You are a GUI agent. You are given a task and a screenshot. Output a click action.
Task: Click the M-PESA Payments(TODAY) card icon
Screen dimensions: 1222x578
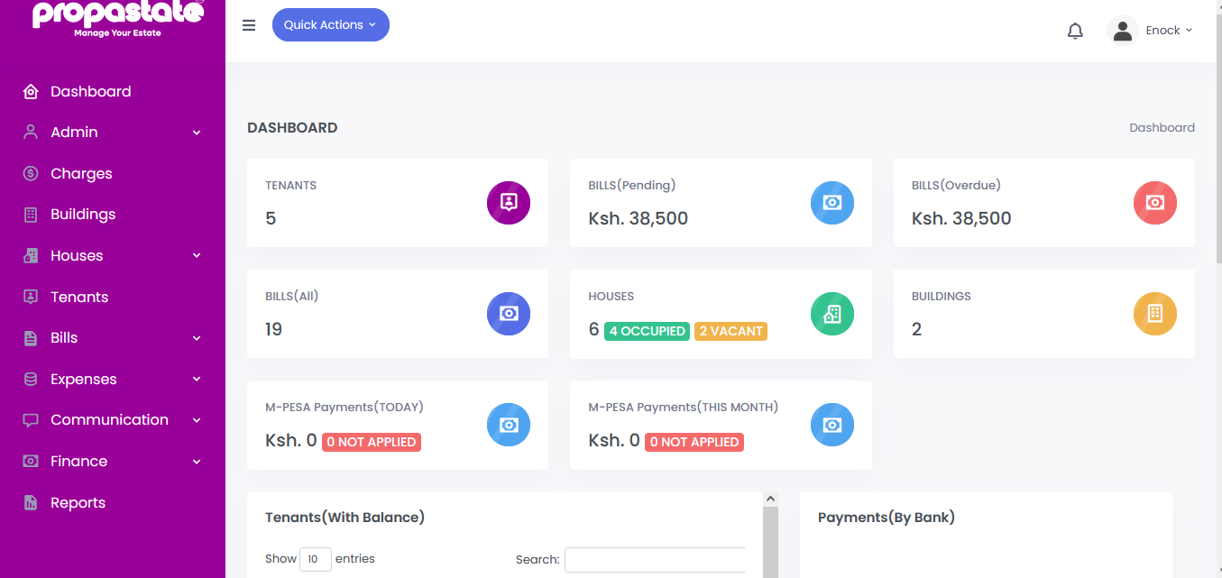click(509, 425)
